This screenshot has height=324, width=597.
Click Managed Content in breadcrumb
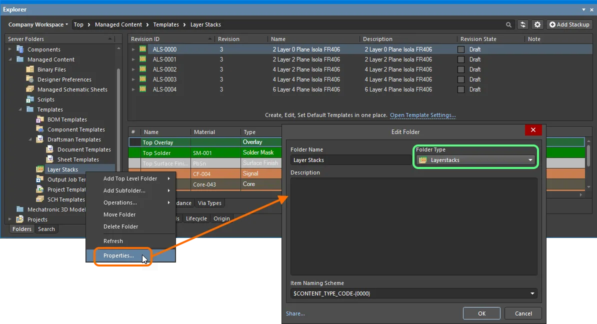click(118, 24)
